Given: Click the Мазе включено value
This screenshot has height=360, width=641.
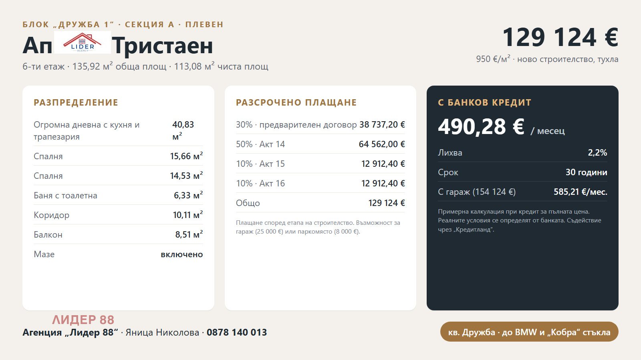Looking at the screenshot, I should pyautogui.click(x=182, y=254).
